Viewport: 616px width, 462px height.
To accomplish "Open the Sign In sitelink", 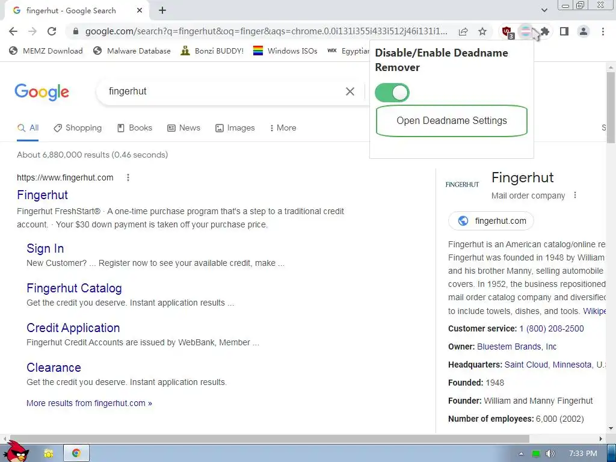I will pyautogui.click(x=45, y=248).
